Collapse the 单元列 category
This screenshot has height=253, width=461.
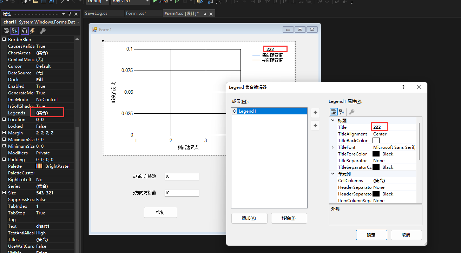(333, 174)
